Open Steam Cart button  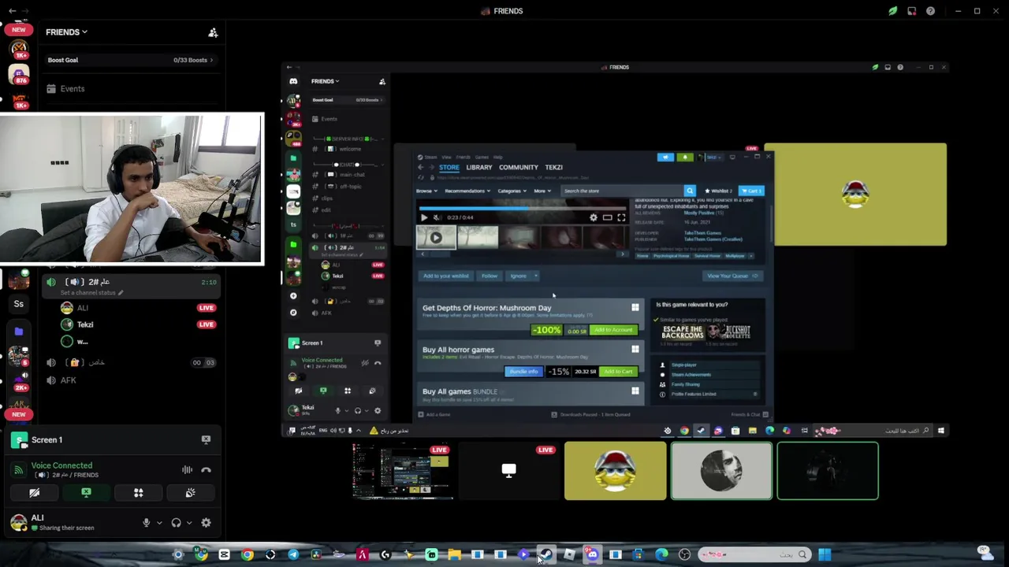pos(751,191)
